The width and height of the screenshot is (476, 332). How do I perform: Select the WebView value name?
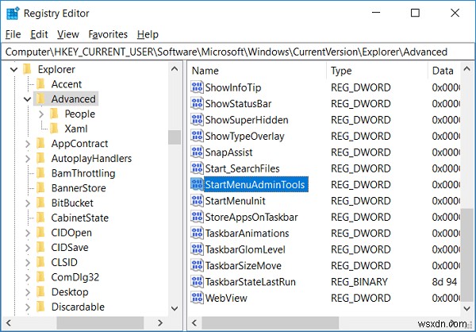pyautogui.click(x=226, y=298)
